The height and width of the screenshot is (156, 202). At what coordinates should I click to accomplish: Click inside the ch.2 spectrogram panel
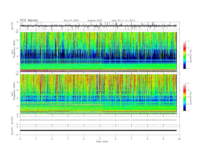98,94
